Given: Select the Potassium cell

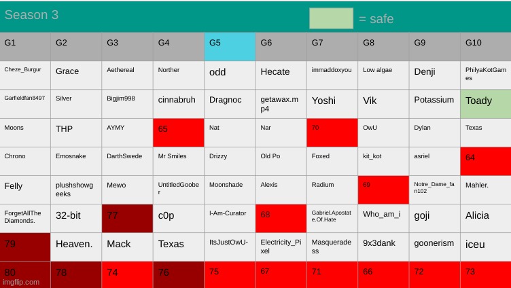Looking at the screenshot, I should (434, 104).
